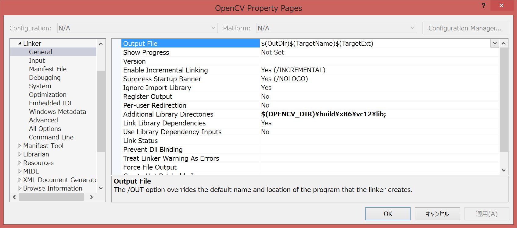Open Output File value dropdown arrow
The image size is (517, 228).
[495, 43]
